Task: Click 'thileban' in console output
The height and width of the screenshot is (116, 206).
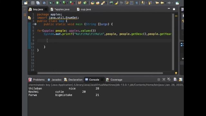Action: (35, 89)
